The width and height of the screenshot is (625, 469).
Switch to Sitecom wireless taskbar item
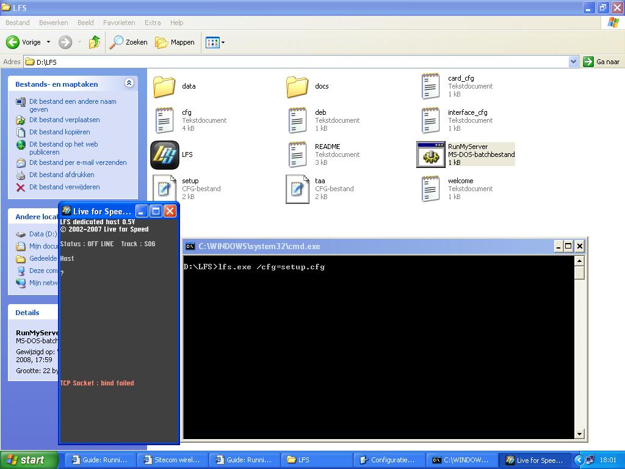click(172, 460)
